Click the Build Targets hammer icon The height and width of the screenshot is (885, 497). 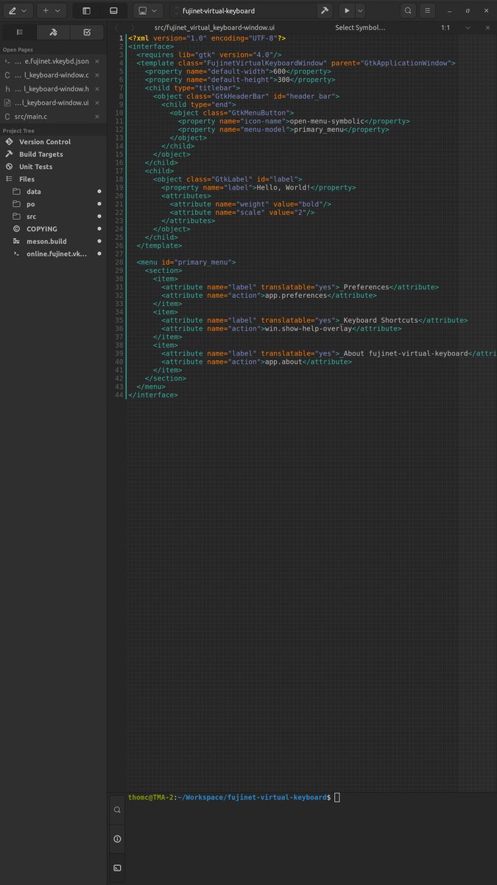point(10,154)
